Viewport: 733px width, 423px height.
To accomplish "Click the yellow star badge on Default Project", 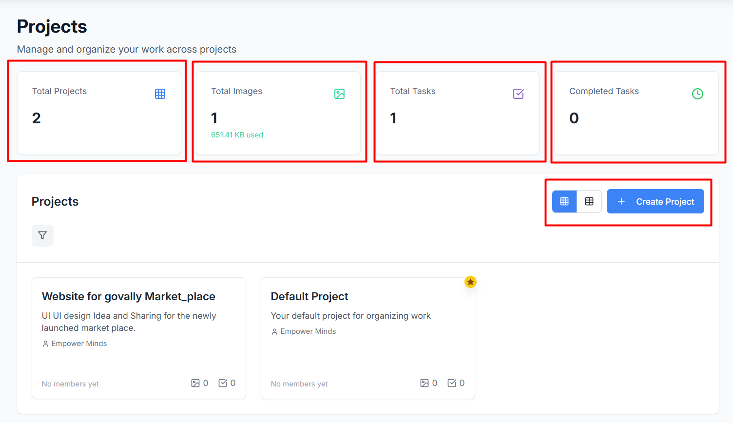I will pyautogui.click(x=470, y=282).
